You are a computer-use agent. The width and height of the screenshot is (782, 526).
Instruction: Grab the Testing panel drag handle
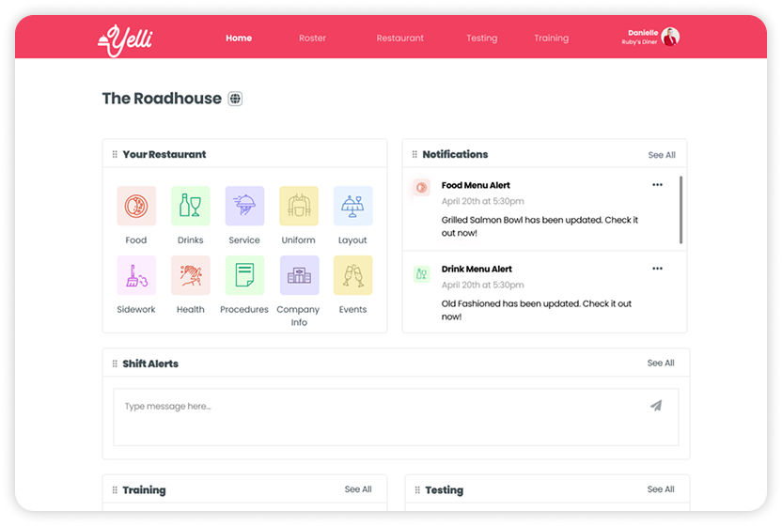pos(417,489)
